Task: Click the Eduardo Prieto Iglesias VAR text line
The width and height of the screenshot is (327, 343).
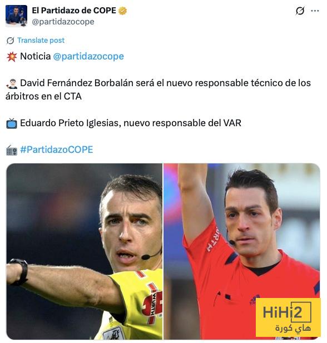Action: tap(131, 123)
